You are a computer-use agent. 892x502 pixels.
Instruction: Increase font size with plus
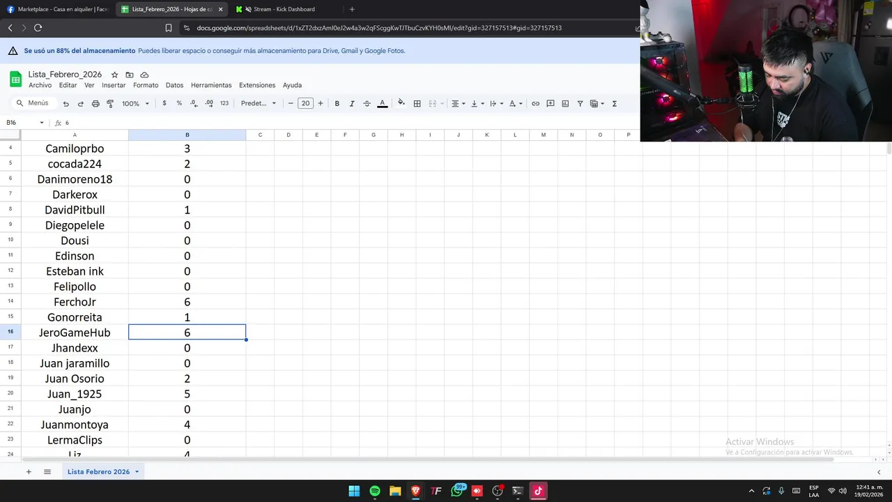point(321,103)
